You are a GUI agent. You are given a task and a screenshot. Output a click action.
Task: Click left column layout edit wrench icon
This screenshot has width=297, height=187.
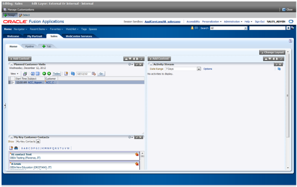[141, 59]
